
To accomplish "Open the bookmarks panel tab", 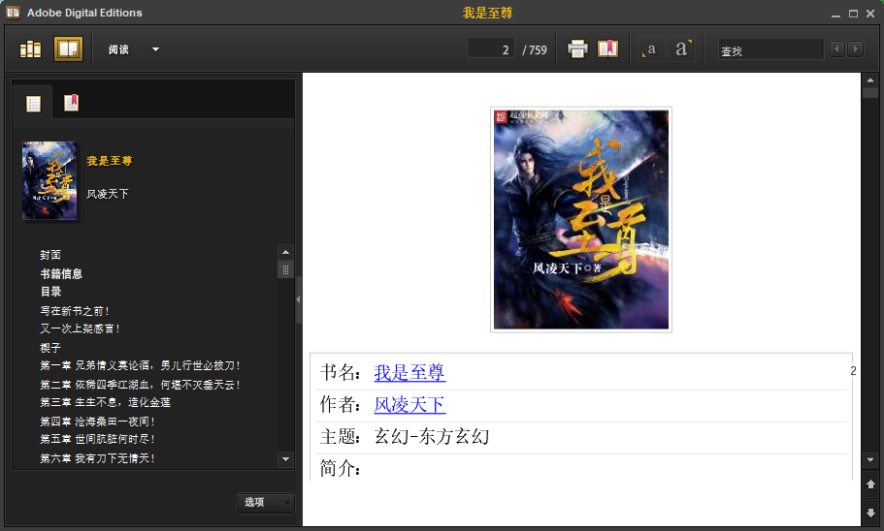I will pos(71,103).
